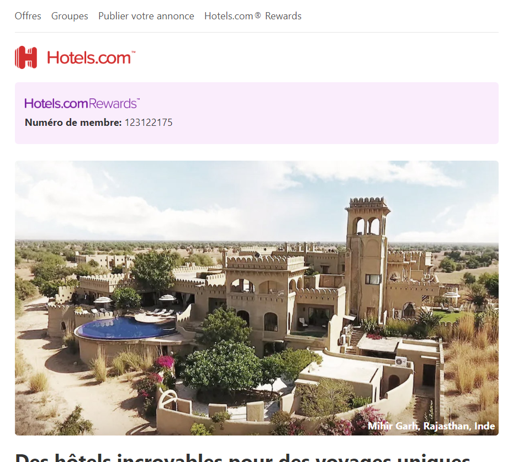
Task: Click the pink bougainvillea flowers in the photo
Action: coord(164,362)
